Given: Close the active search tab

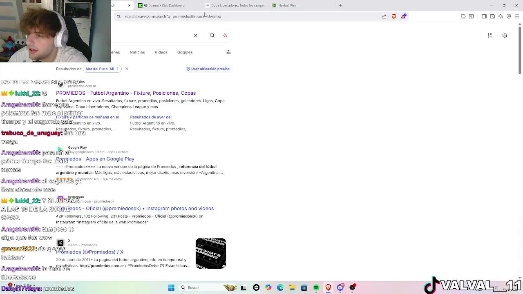Looking at the screenshot, I should 129,5.
